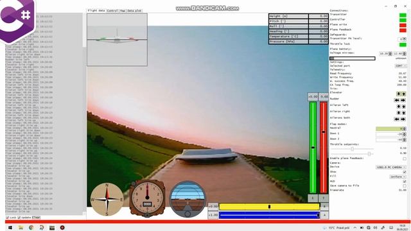This screenshot has height=231, width=411.
Task: Click the A button beside blue bar
Action: pyautogui.click(x=324, y=215)
